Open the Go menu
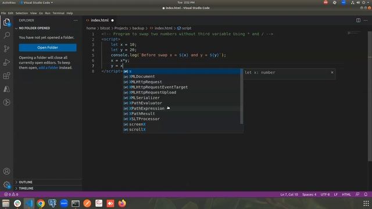The width and height of the screenshot is (372, 209). point(41,13)
